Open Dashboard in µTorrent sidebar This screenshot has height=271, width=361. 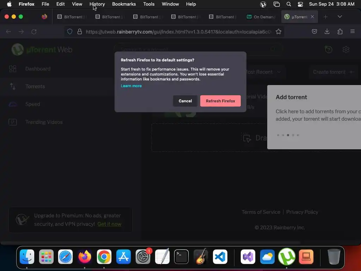(x=38, y=69)
